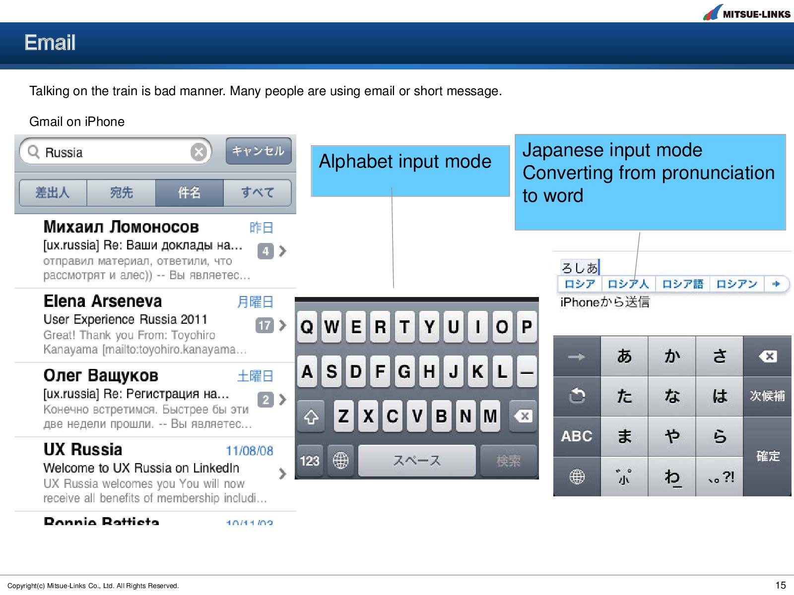Tap the backspace key on the QWERTY keyboard
Viewport: 794px width, 595px height.
pyautogui.click(x=523, y=416)
